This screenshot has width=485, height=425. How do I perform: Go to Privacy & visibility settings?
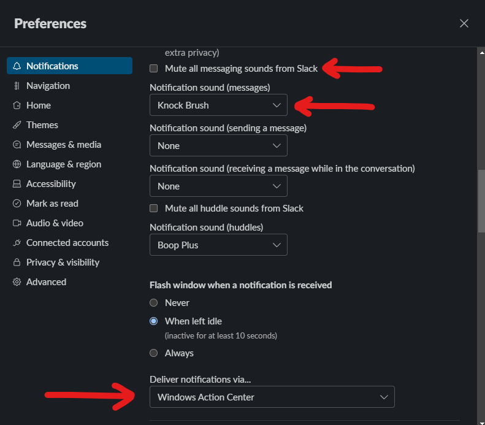(70, 262)
